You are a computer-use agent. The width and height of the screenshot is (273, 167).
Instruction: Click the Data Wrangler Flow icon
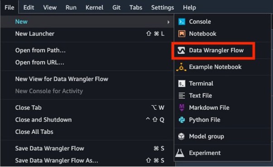(x=181, y=50)
